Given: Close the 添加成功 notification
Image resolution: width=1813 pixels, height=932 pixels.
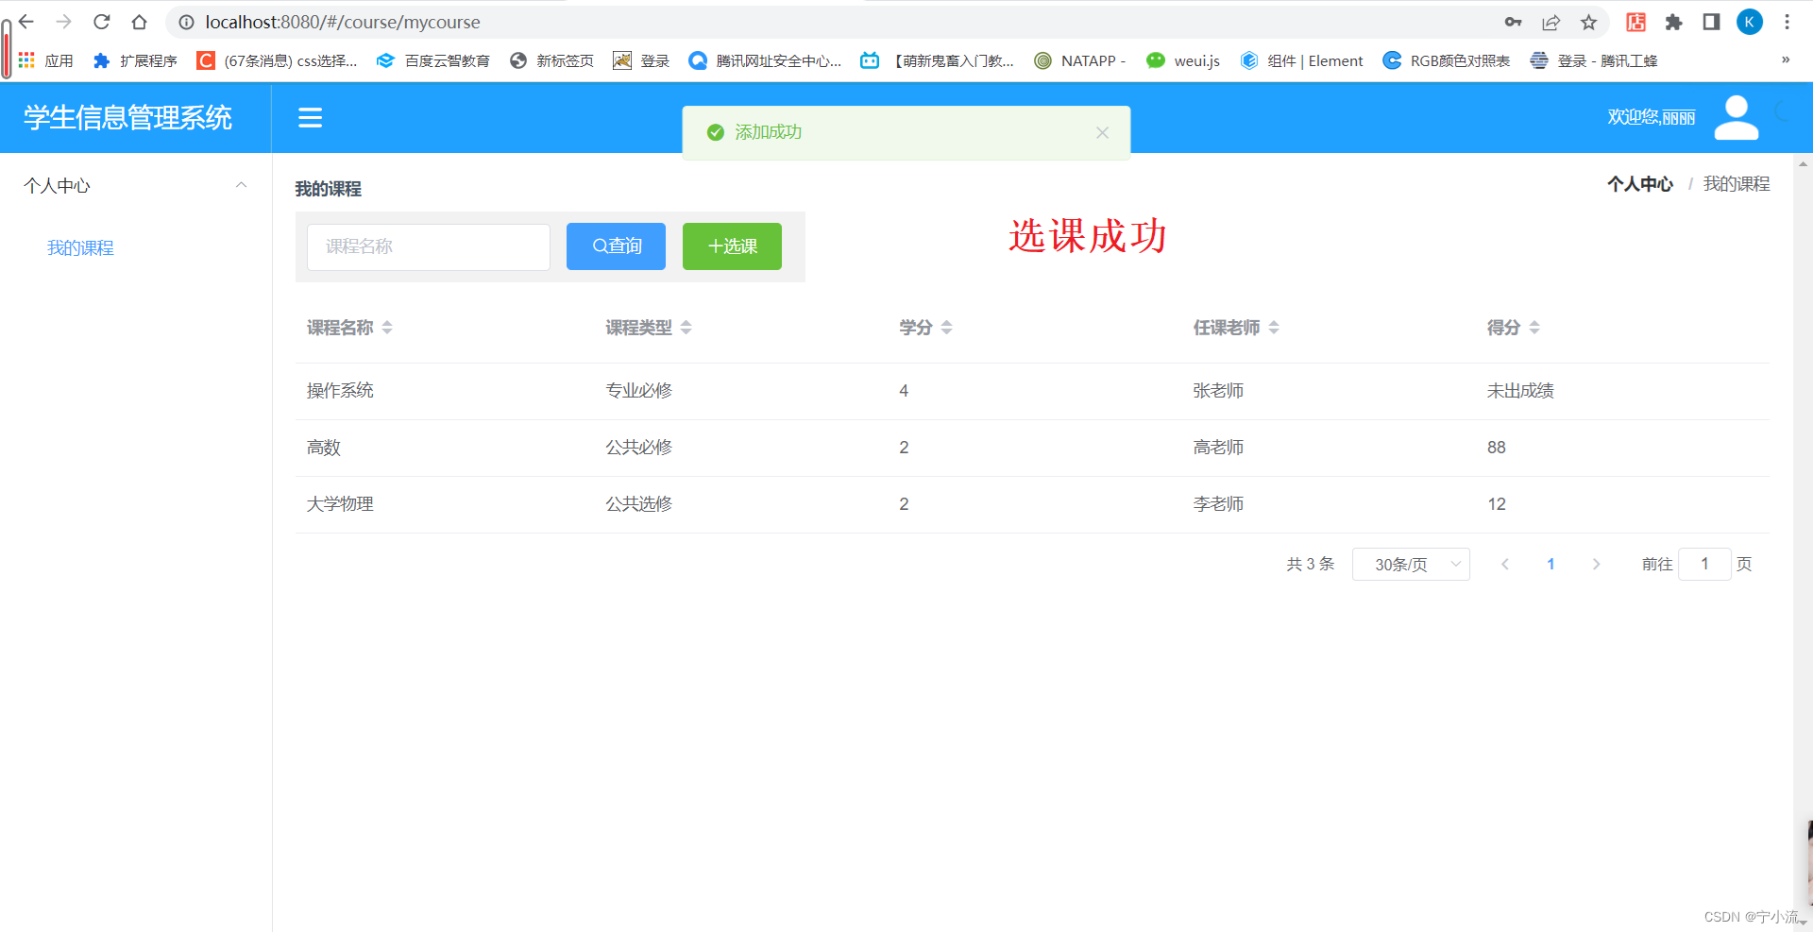Looking at the screenshot, I should [x=1102, y=132].
